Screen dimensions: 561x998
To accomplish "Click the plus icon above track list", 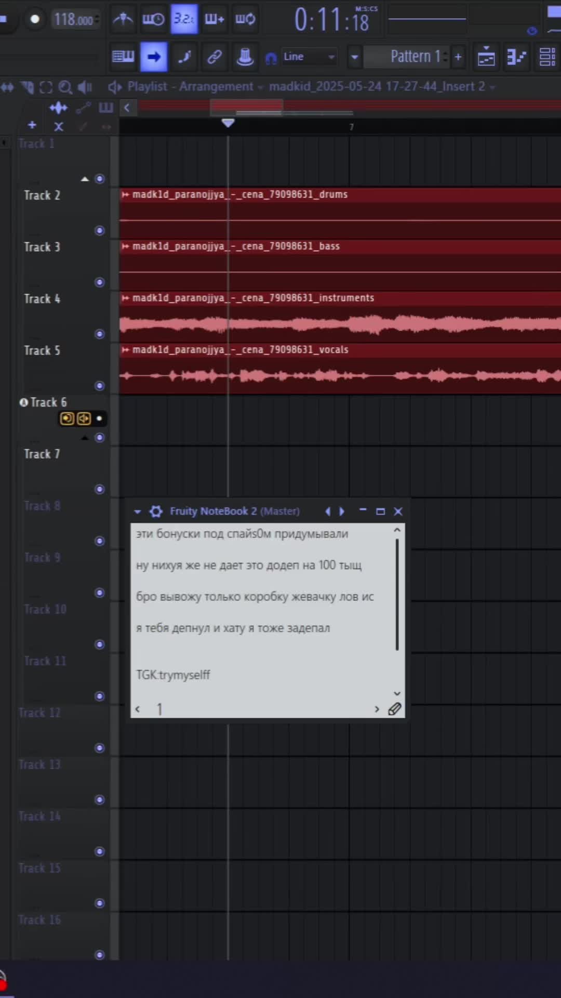I will (x=32, y=125).
